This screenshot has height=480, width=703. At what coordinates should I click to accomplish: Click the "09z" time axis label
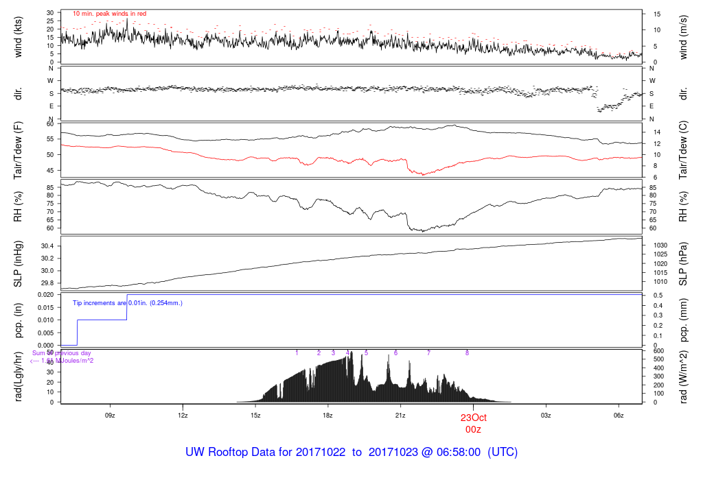110,416
